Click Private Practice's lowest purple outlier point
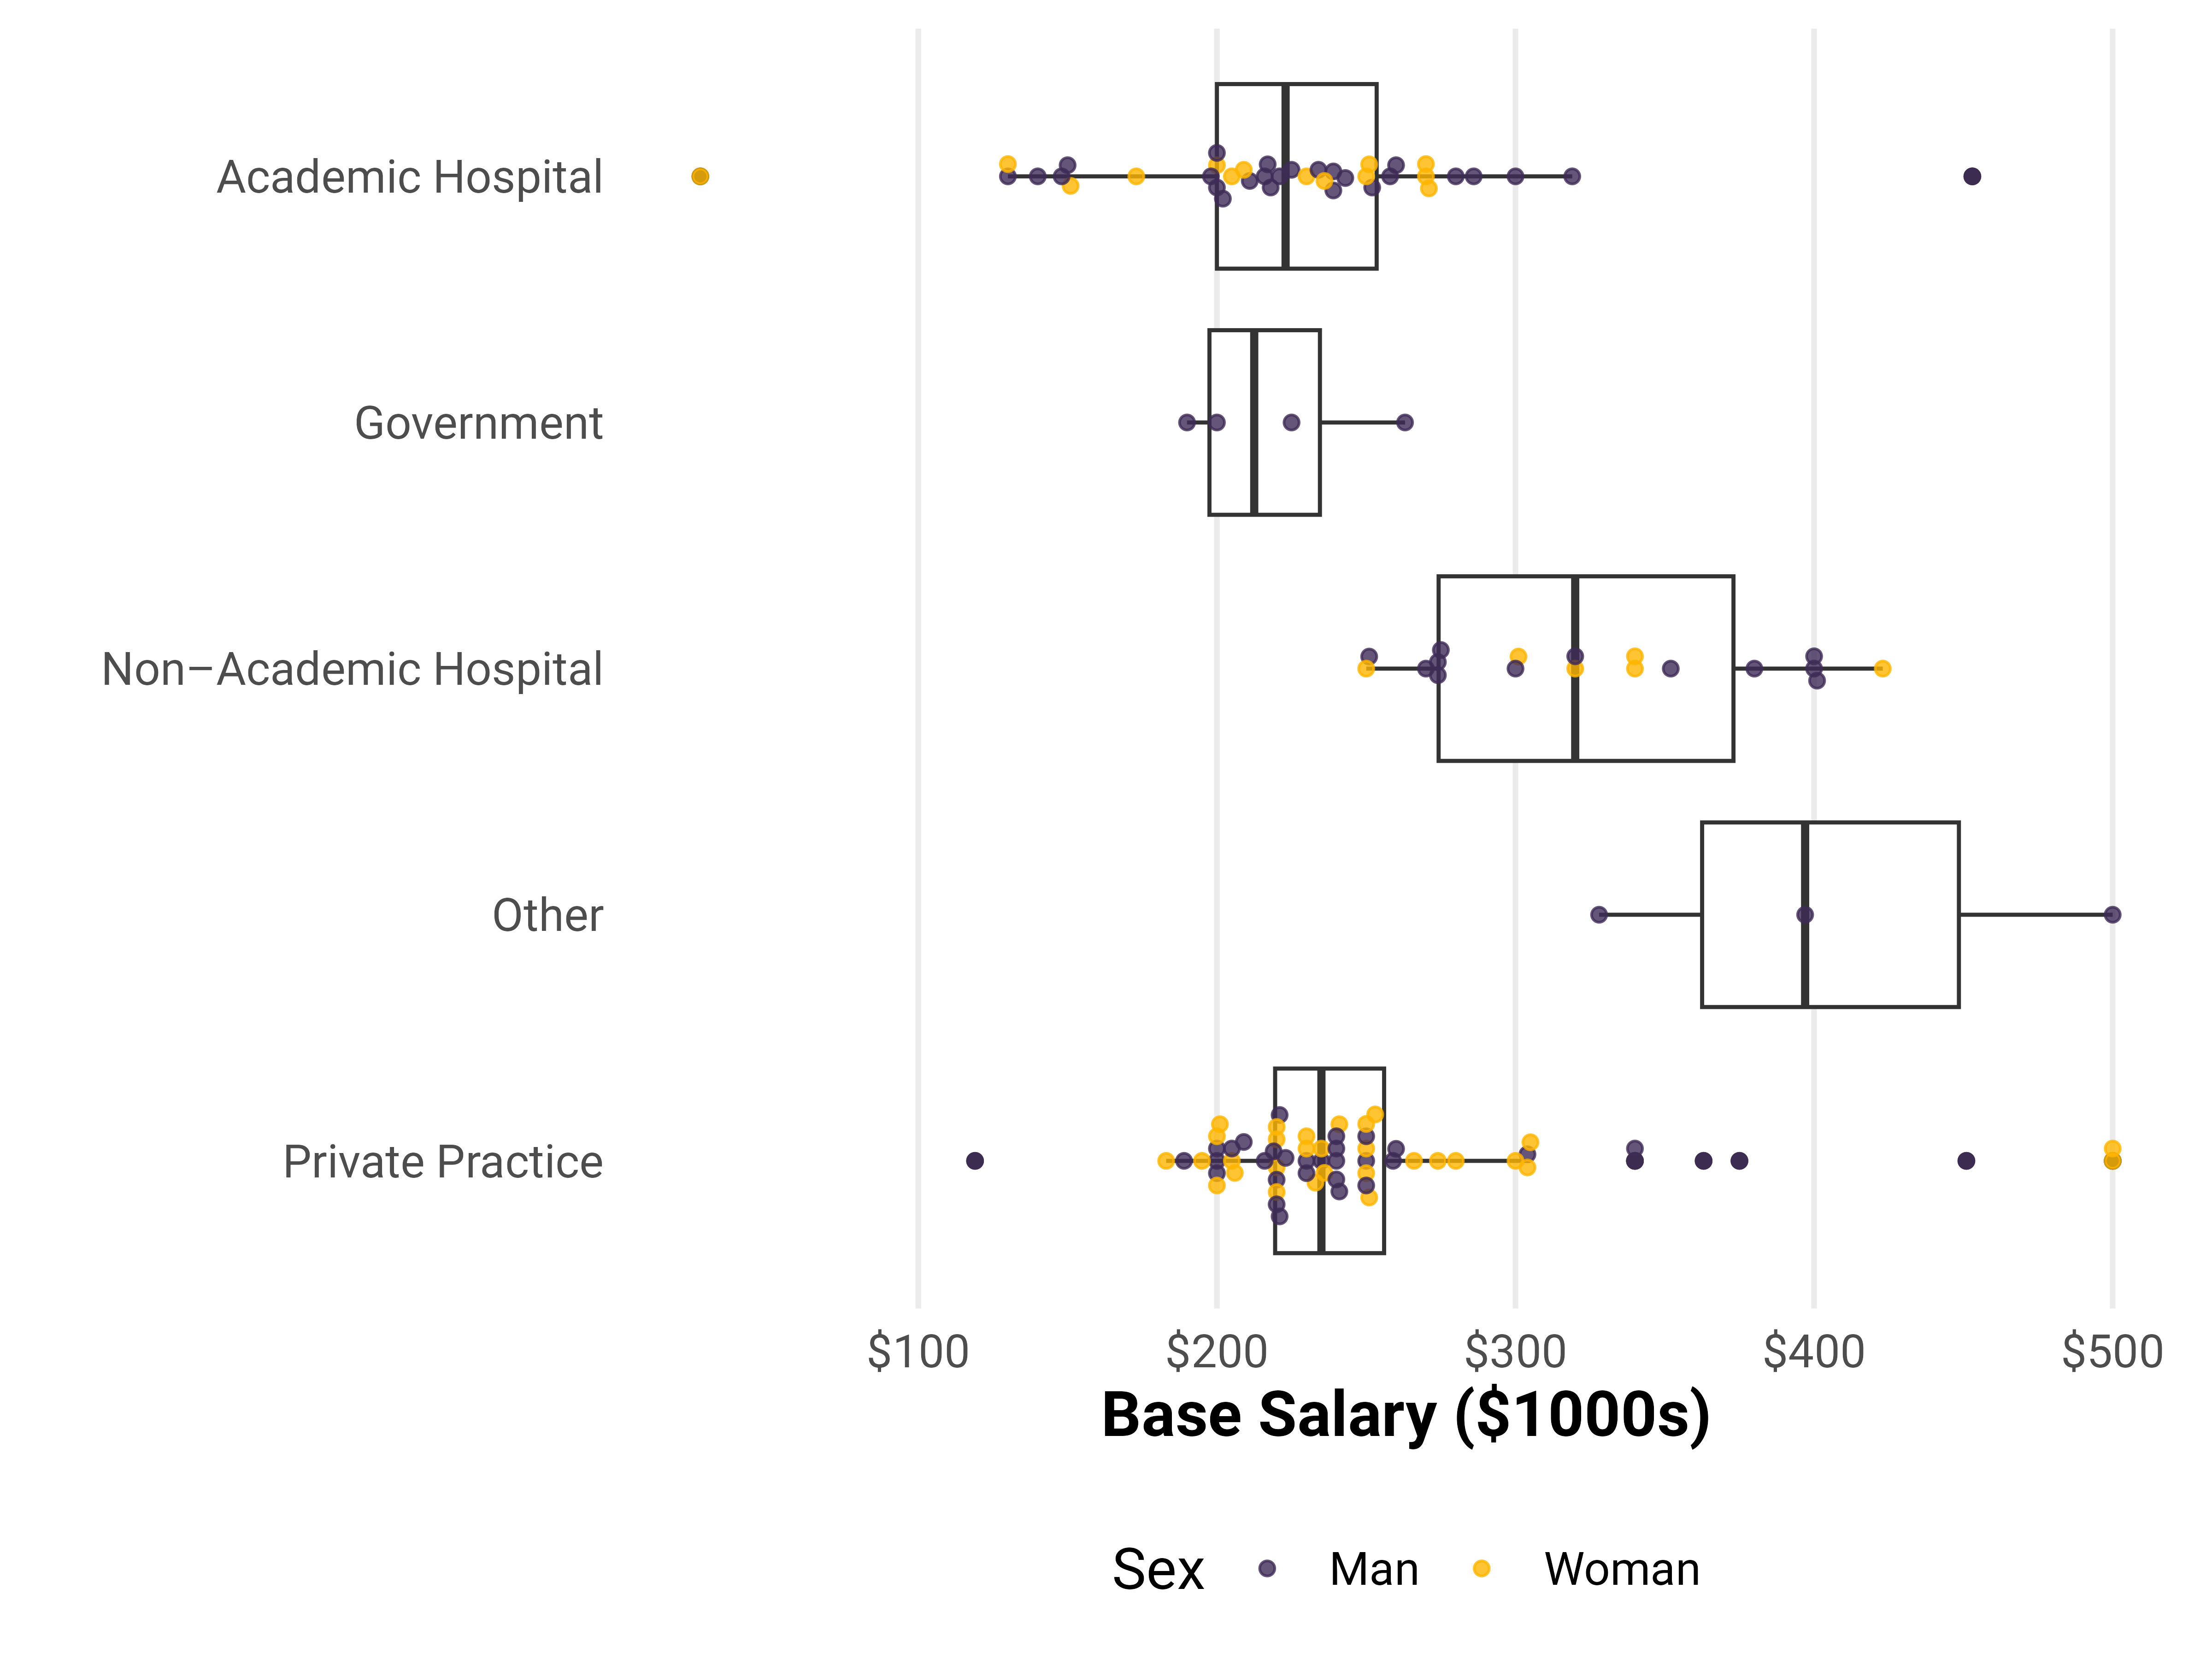 pyautogui.click(x=975, y=1160)
